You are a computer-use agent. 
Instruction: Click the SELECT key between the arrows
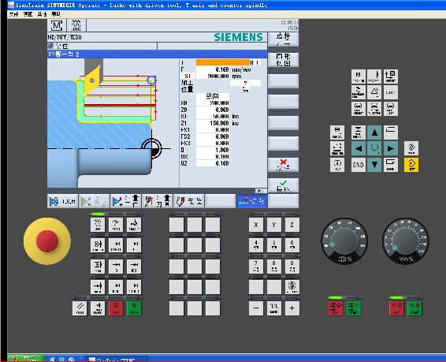(374, 148)
